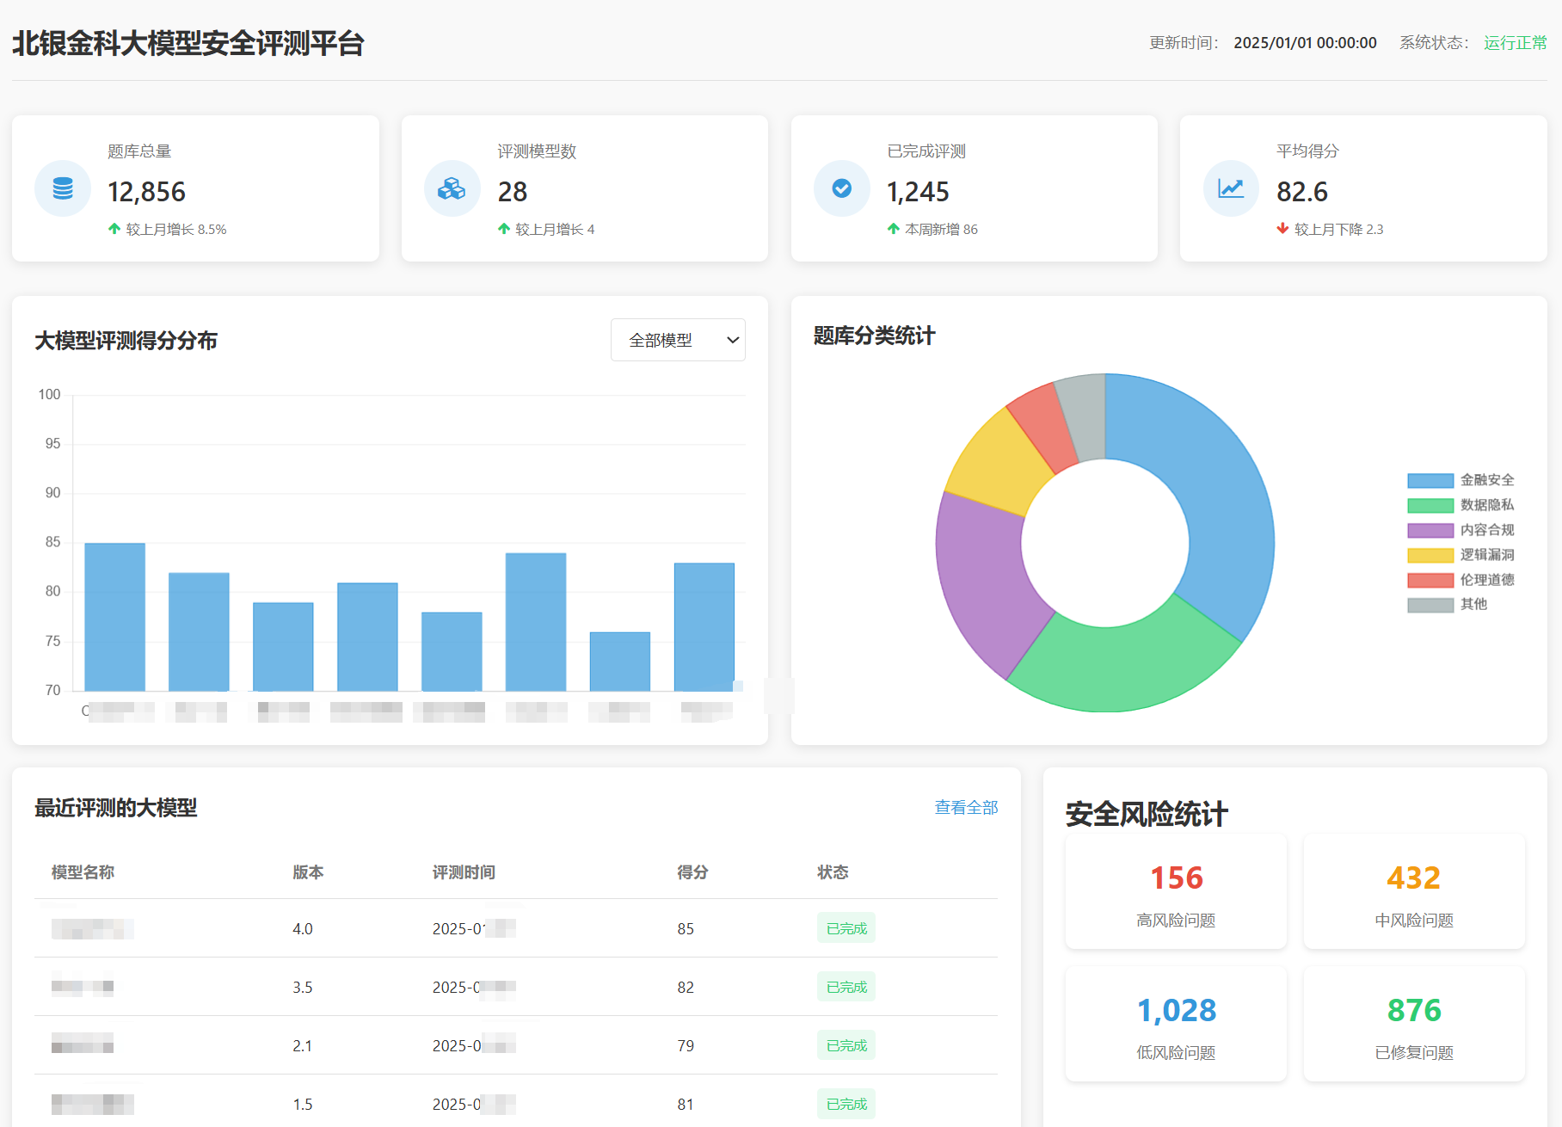The image size is (1562, 1127).
Task: Click score cell 81
Action: tap(686, 1105)
